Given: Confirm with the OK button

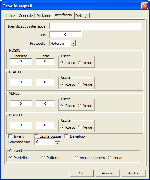Looking at the screenshot, I should tap(81, 173).
